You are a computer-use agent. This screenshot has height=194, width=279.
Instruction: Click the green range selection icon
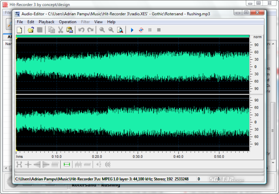(67, 165)
